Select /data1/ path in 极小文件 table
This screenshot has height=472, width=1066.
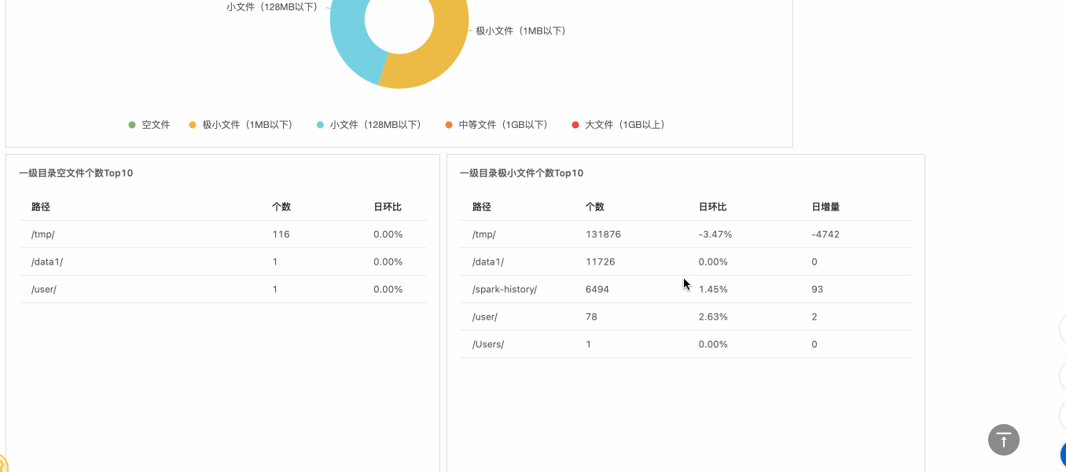[488, 262]
